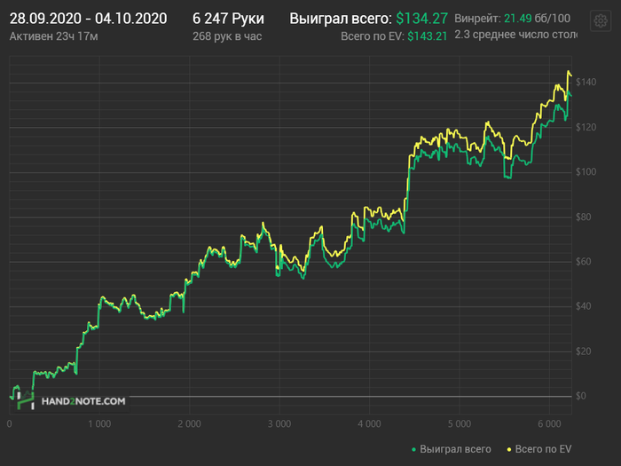The image size is (621, 466).
Task: Click the $60 y-axis label
Action: 583,262
